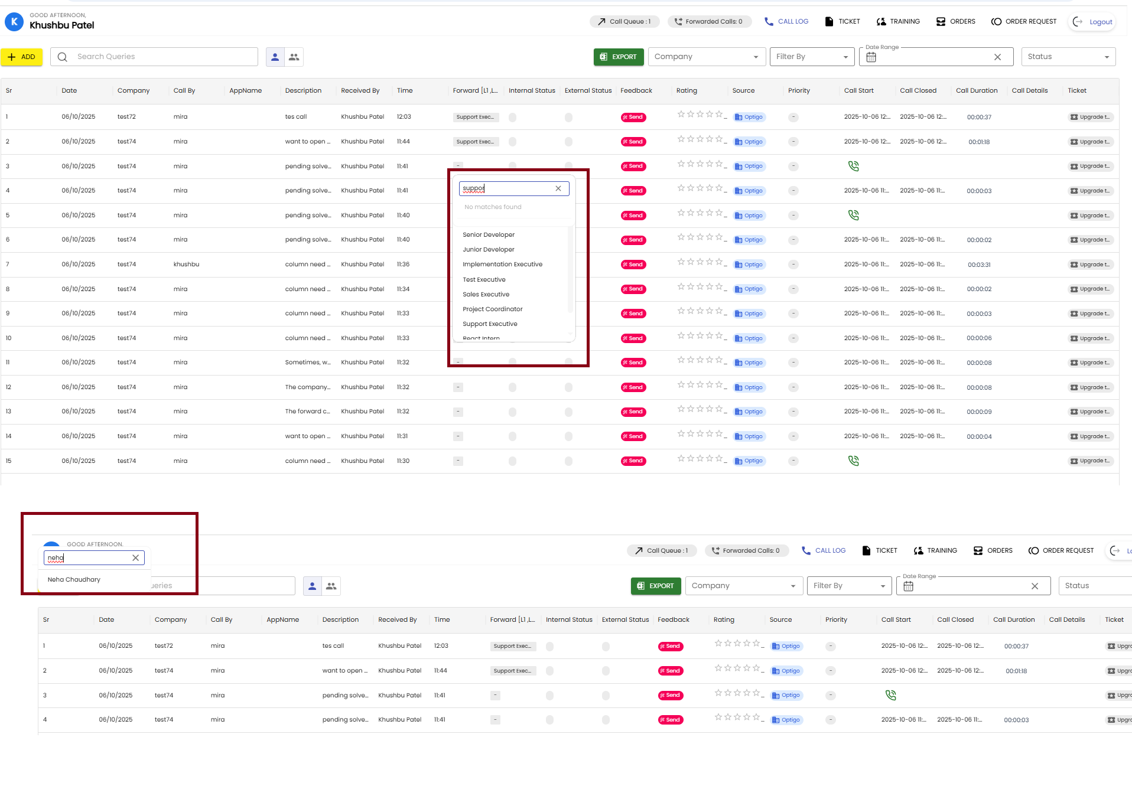Screen dimensions: 1132x796
Task: Clear the 'neha' search field with X
Action: [x=135, y=558]
